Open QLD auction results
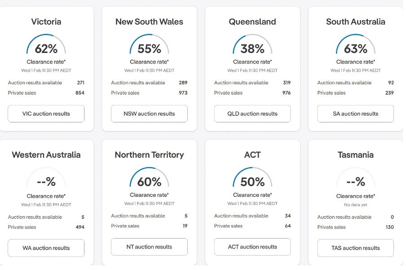This screenshot has width=406, height=270. (252, 113)
